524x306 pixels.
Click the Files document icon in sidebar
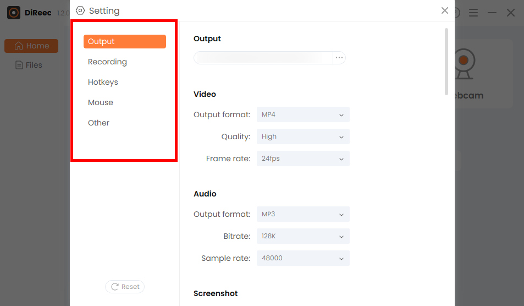[x=19, y=65]
